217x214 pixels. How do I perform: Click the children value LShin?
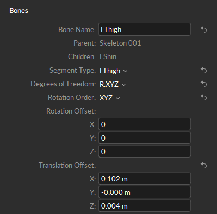pos(108,56)
